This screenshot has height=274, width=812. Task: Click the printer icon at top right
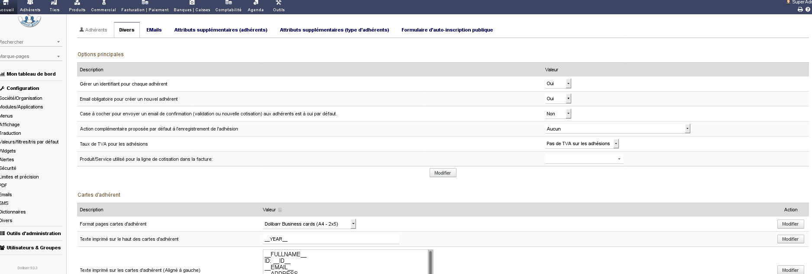800,10
